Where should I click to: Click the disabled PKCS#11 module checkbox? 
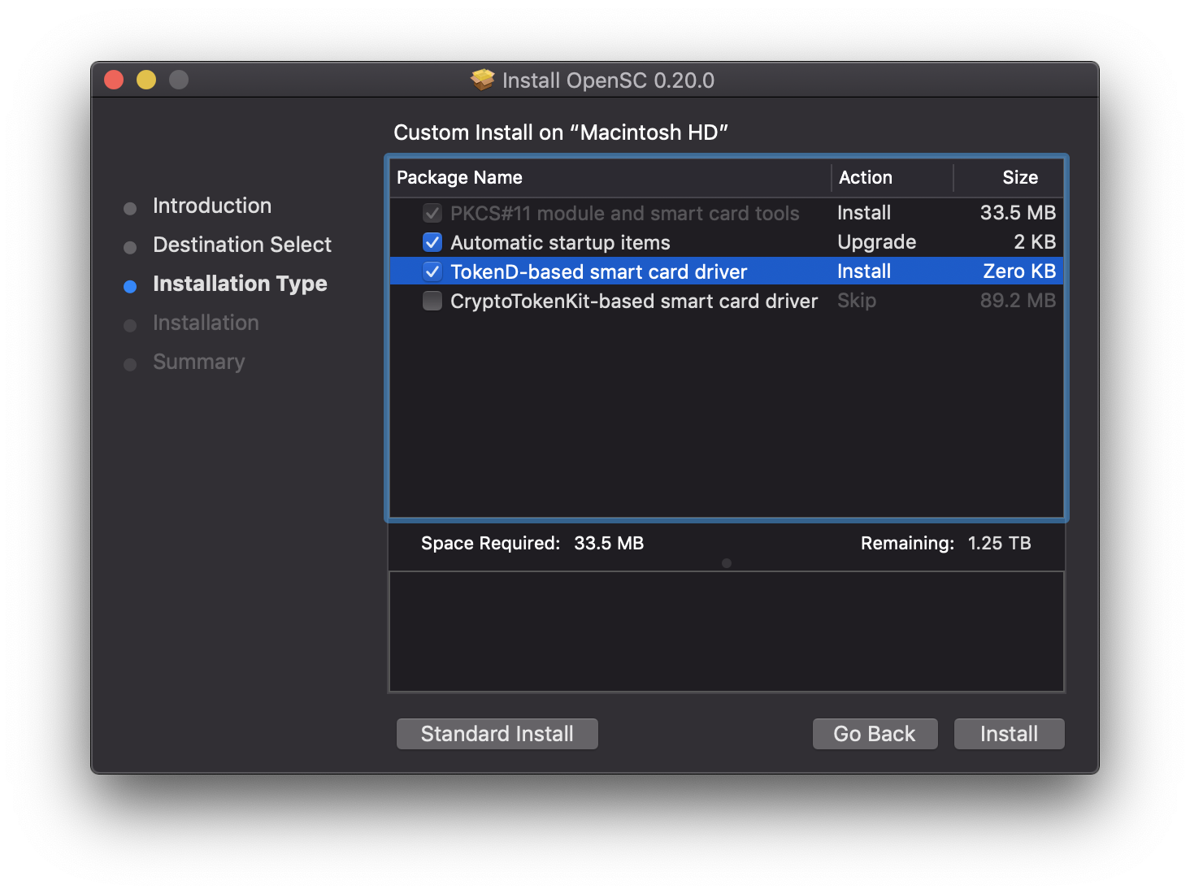(432, 213)
